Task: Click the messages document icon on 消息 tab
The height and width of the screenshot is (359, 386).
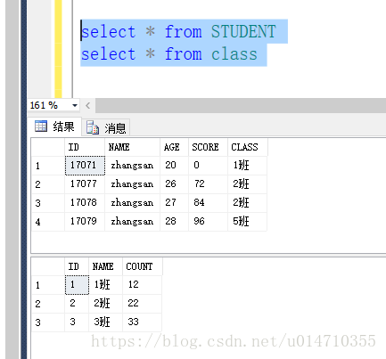Action: [93, 127]
